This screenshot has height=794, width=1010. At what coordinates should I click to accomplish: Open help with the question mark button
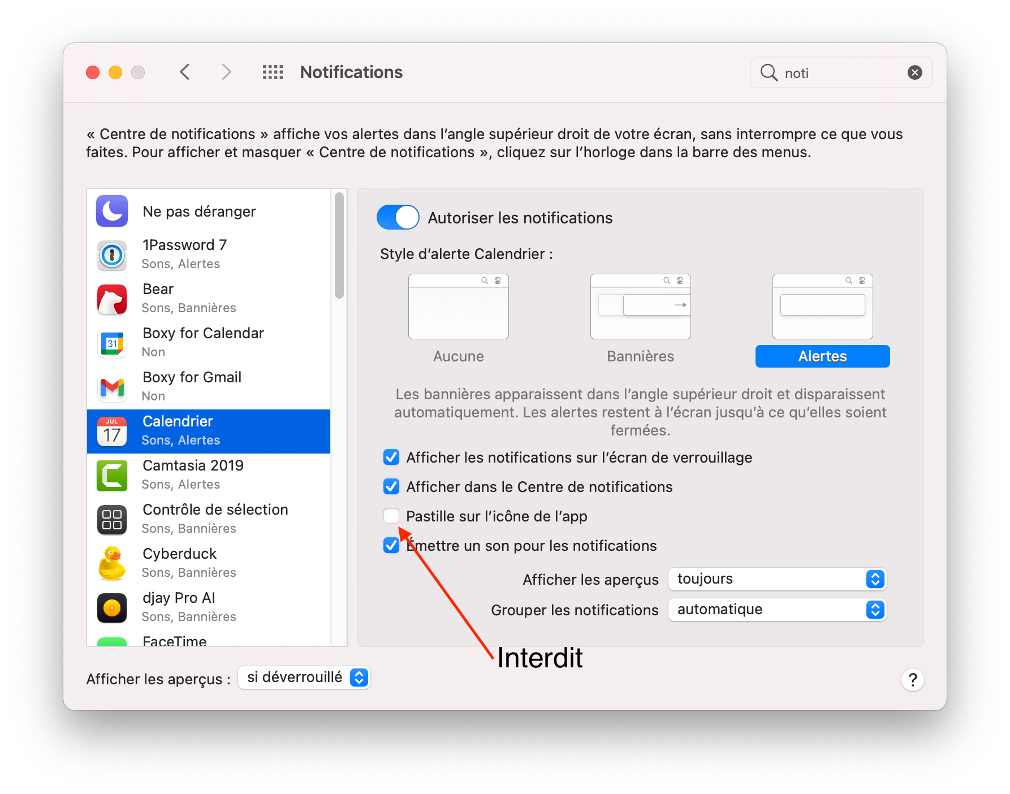point(912,679)
